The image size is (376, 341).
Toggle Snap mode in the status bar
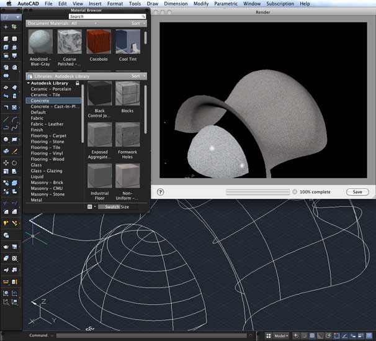303,336
